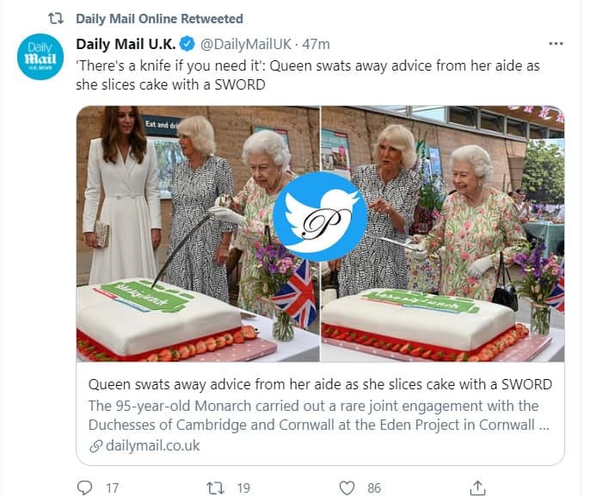Click the card headline about the SWORD
The image size is (609, 497).
[320, 383]
